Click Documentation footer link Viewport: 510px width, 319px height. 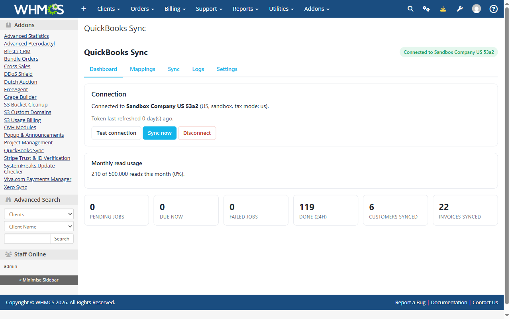pyautogui.click(x=449, y=302)
